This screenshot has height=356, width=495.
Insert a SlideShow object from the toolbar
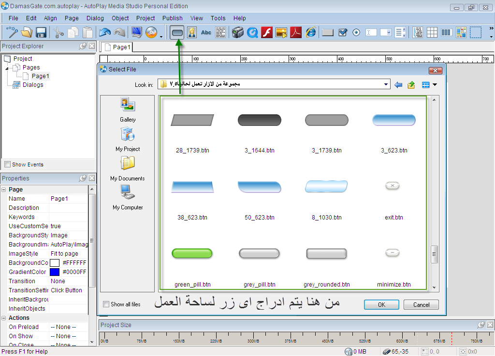pyautogui.click(x=281, y=32)
